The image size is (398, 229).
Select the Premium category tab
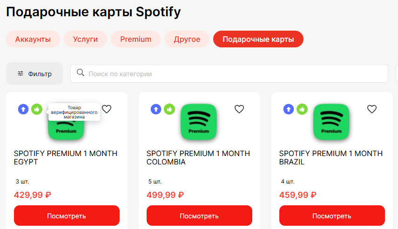tap(135, 39)
